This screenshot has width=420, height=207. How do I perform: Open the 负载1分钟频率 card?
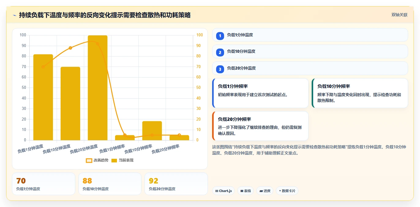(x=260, y=93)
